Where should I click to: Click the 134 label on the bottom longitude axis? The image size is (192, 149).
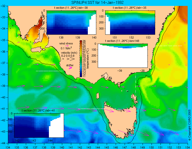pyautogui.click(x=8, y=147)
